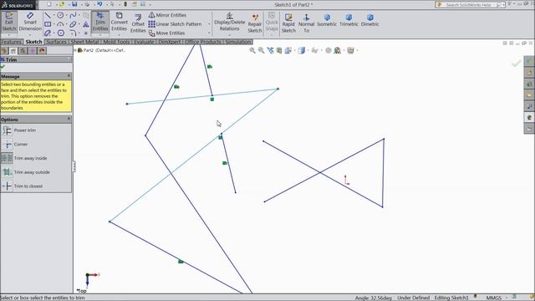Switch to the Features tab
Viewport: 535px width, 301px height.
(x=11, y=42)
